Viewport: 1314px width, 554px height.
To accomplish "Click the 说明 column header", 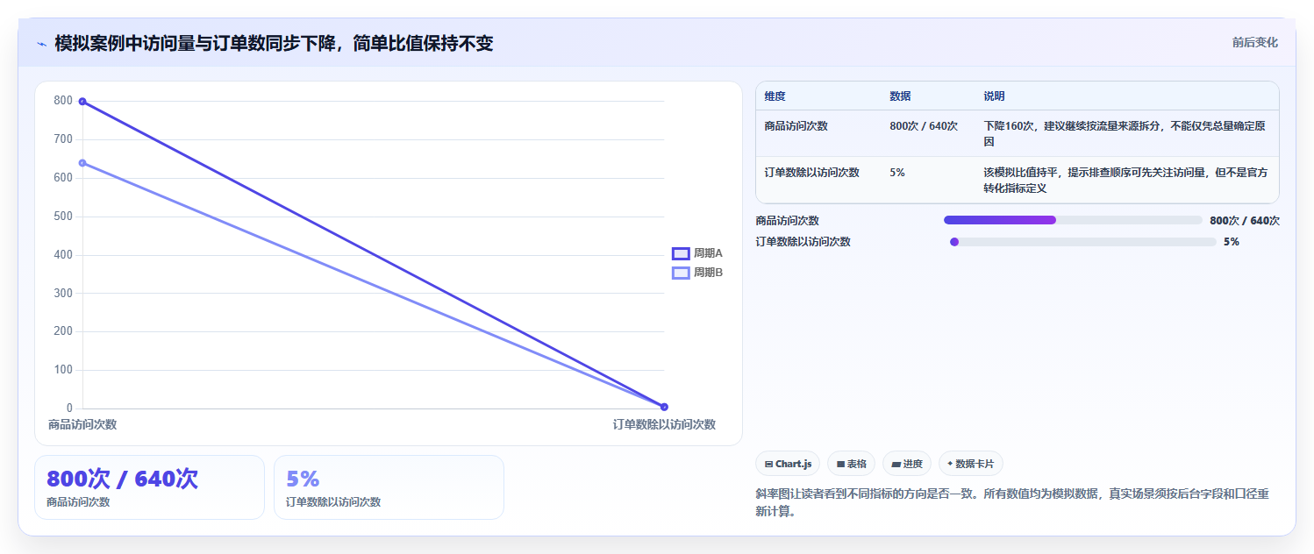I will point(994,96).
